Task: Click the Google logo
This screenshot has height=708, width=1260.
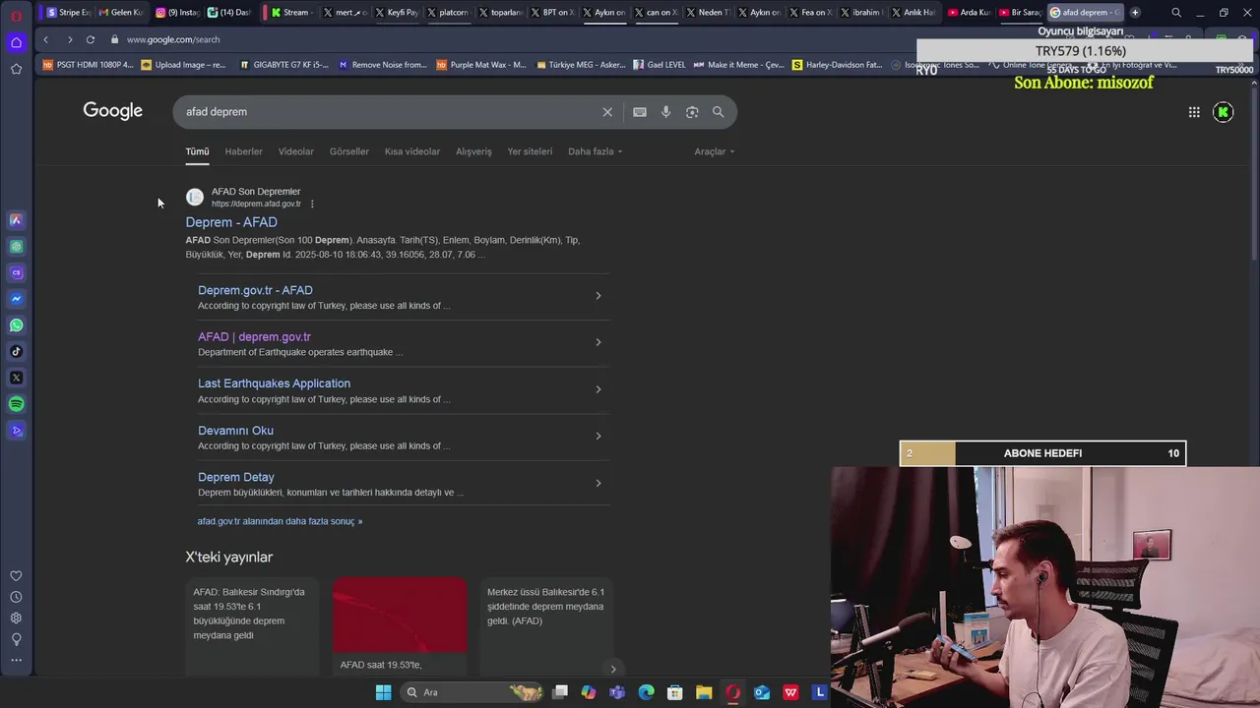Action: [112, 111]
